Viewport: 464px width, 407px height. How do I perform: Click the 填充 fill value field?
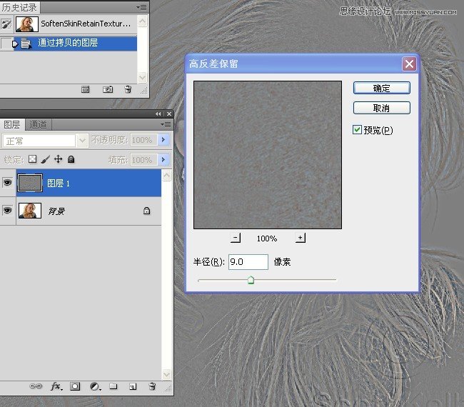[x=143, y=160]
